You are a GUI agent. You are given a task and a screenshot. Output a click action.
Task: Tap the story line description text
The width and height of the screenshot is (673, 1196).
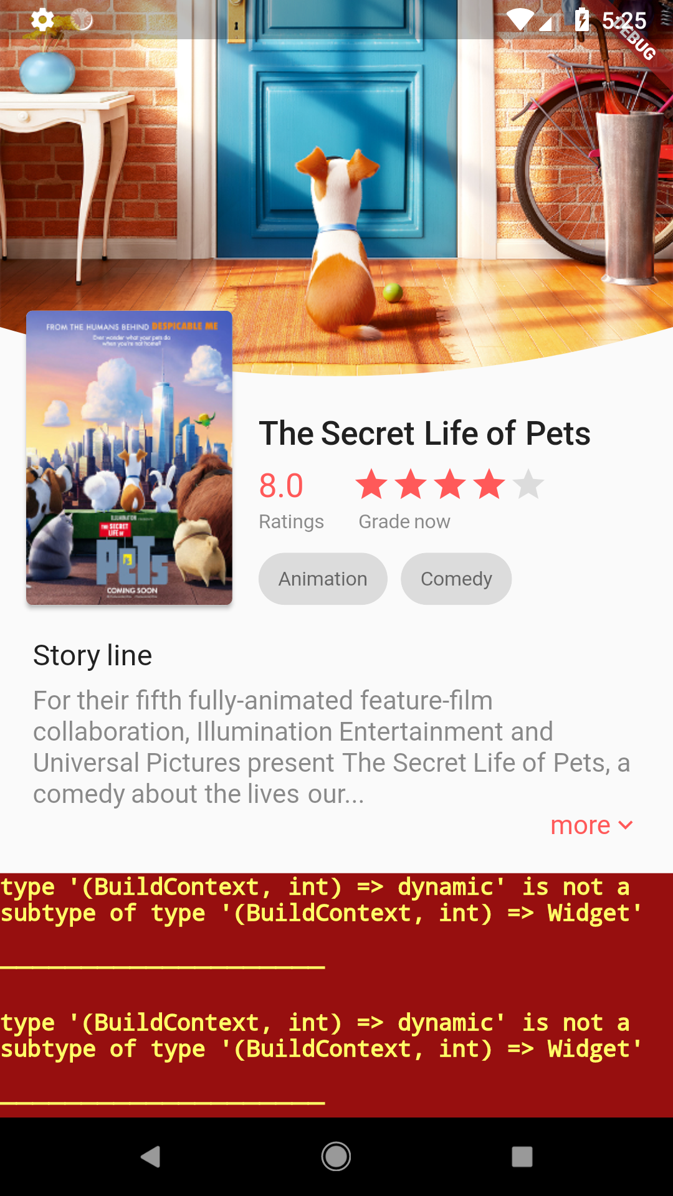coord(332,747)
